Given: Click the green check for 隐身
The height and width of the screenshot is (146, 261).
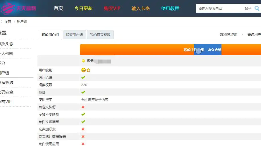Looking at the screenshot, I should tap(83, 92).
